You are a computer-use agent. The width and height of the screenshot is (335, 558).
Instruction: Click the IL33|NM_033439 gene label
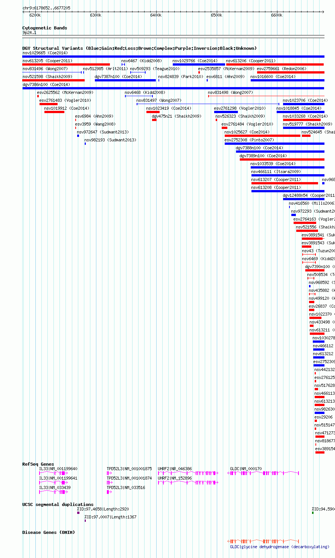(55, 487)
